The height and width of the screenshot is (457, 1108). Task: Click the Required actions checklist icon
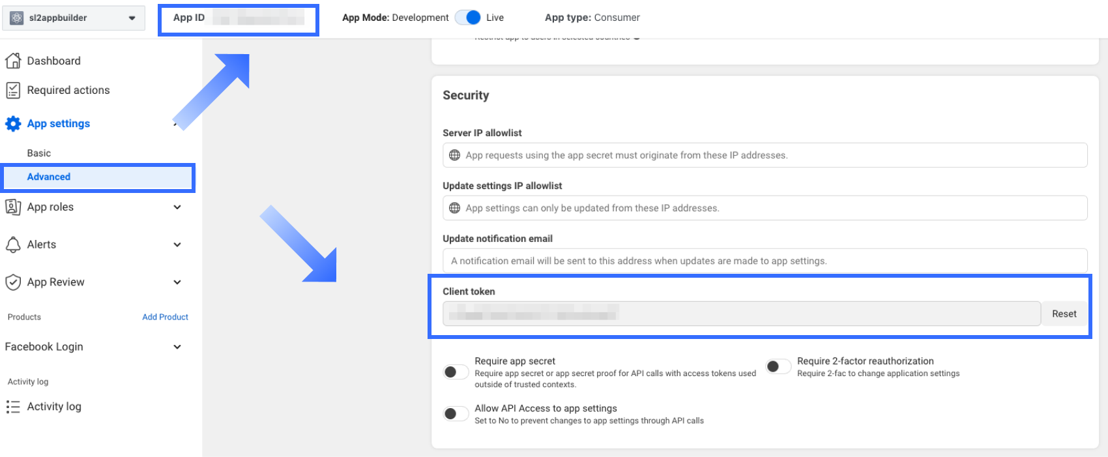[x=13, y=90]
